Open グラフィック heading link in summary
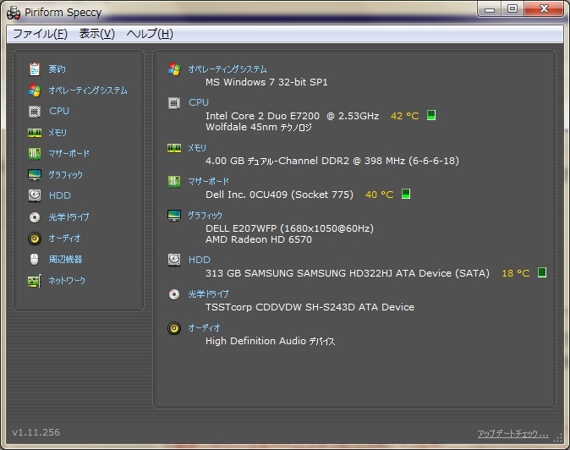570x450 pixels. point(205,216)
